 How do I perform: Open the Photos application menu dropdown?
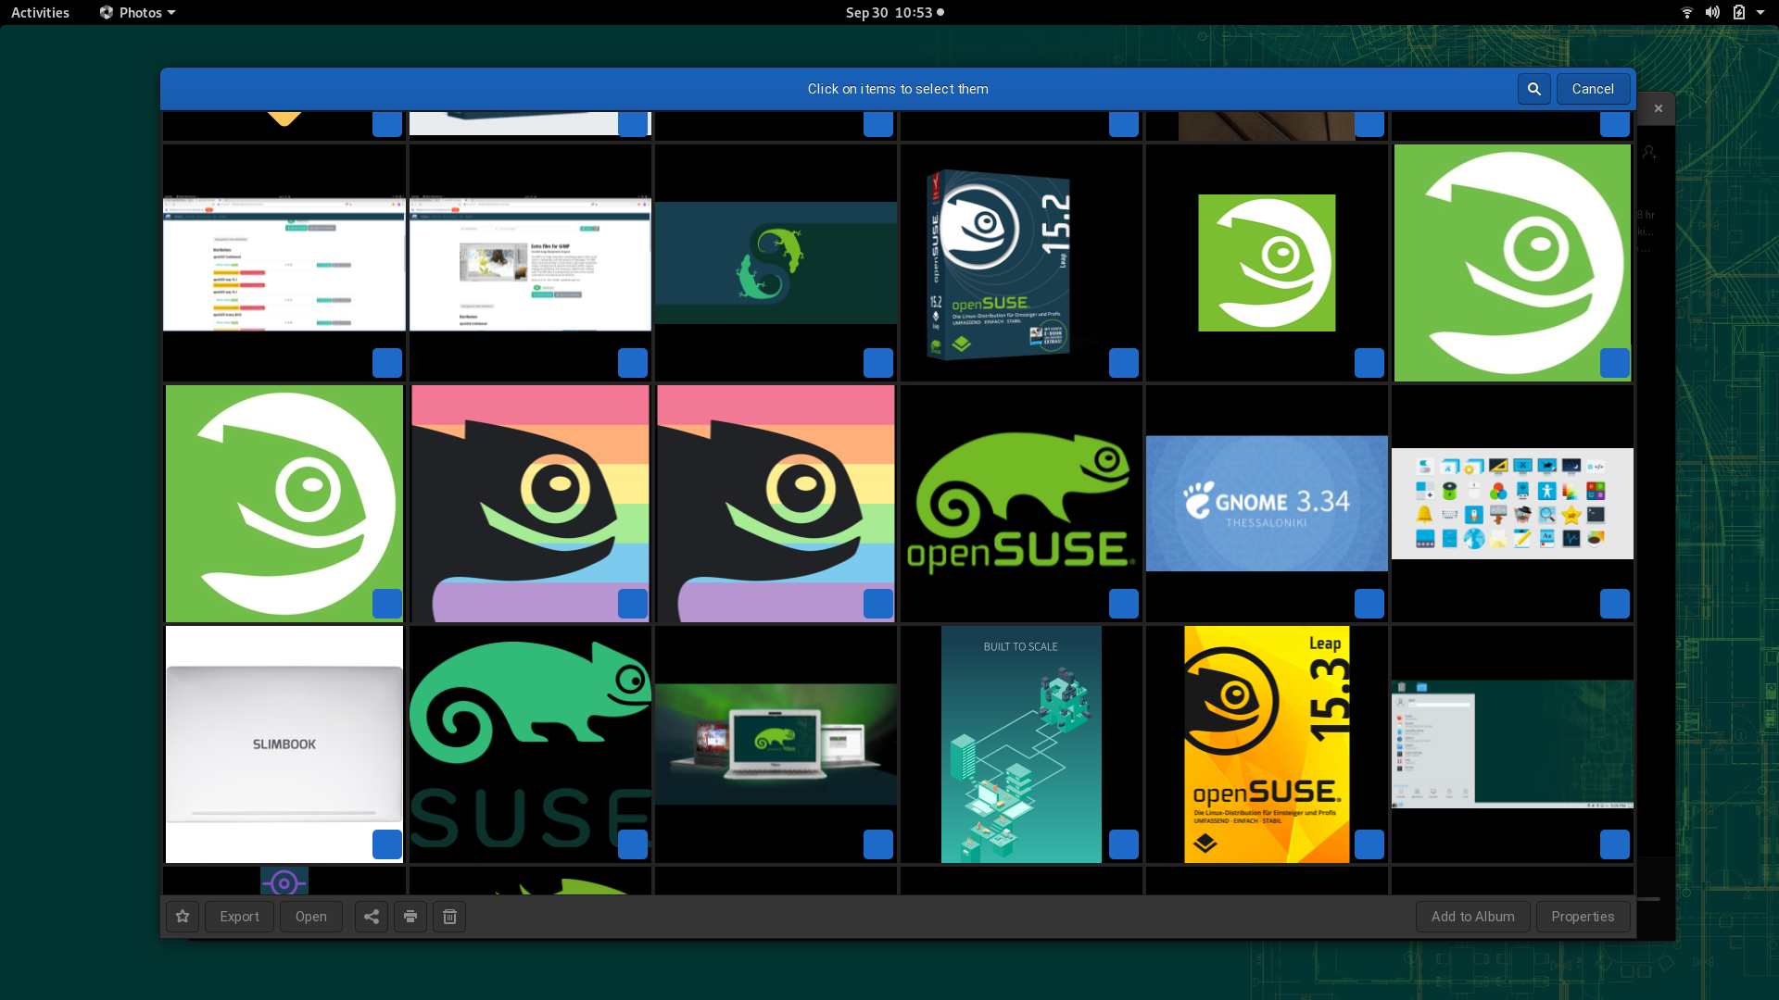pyautogui.click(x=138, y=12)
